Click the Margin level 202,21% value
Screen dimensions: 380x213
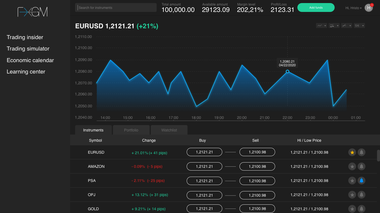coord(250,10)
